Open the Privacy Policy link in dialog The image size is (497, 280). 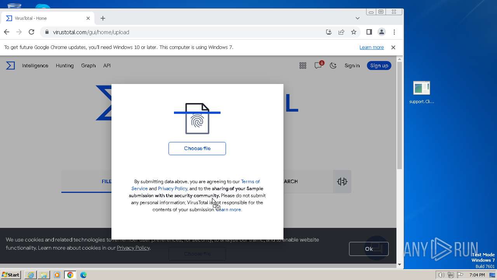coord(172,189)
